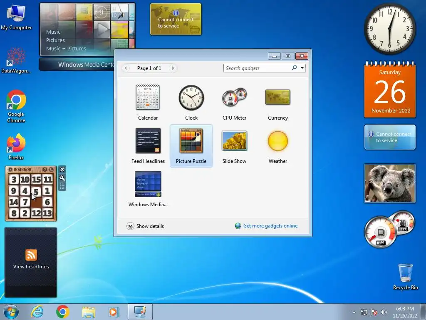Close the Picture Puzzle desktop gadget

pyautogui.click(x=62, y=170)
